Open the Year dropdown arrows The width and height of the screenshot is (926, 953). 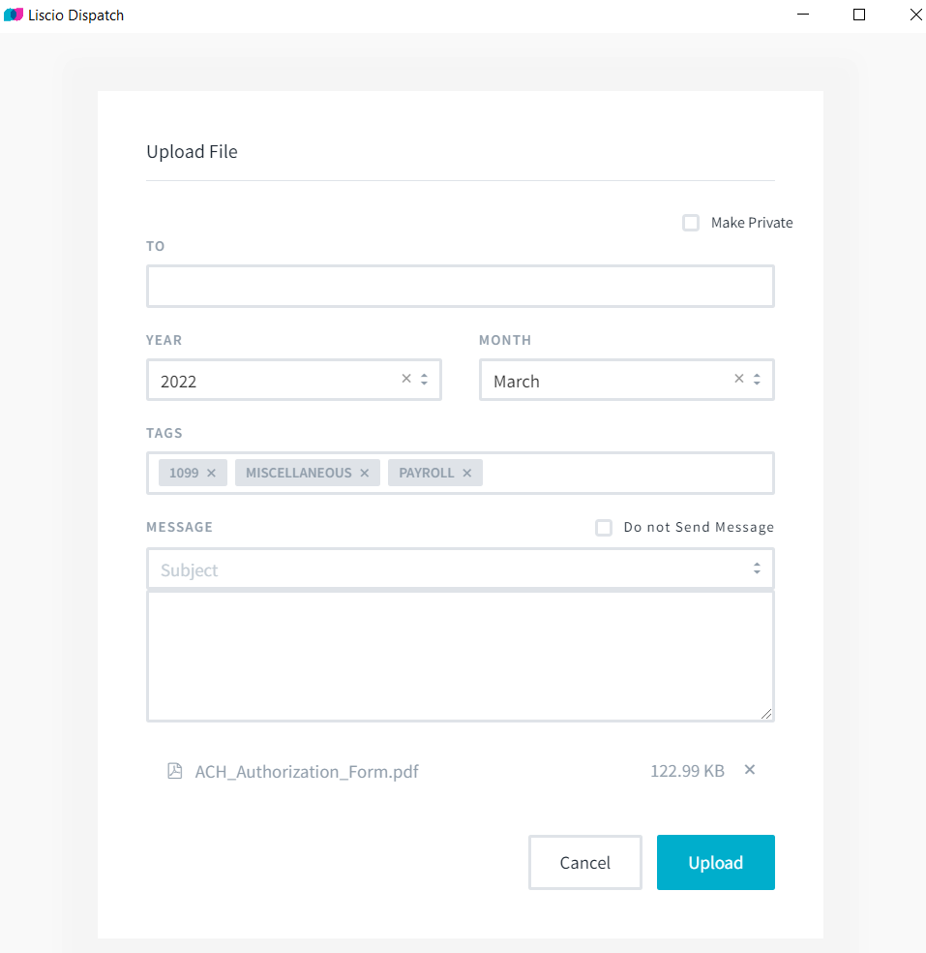pyautogui.click(x=425, y=380)
